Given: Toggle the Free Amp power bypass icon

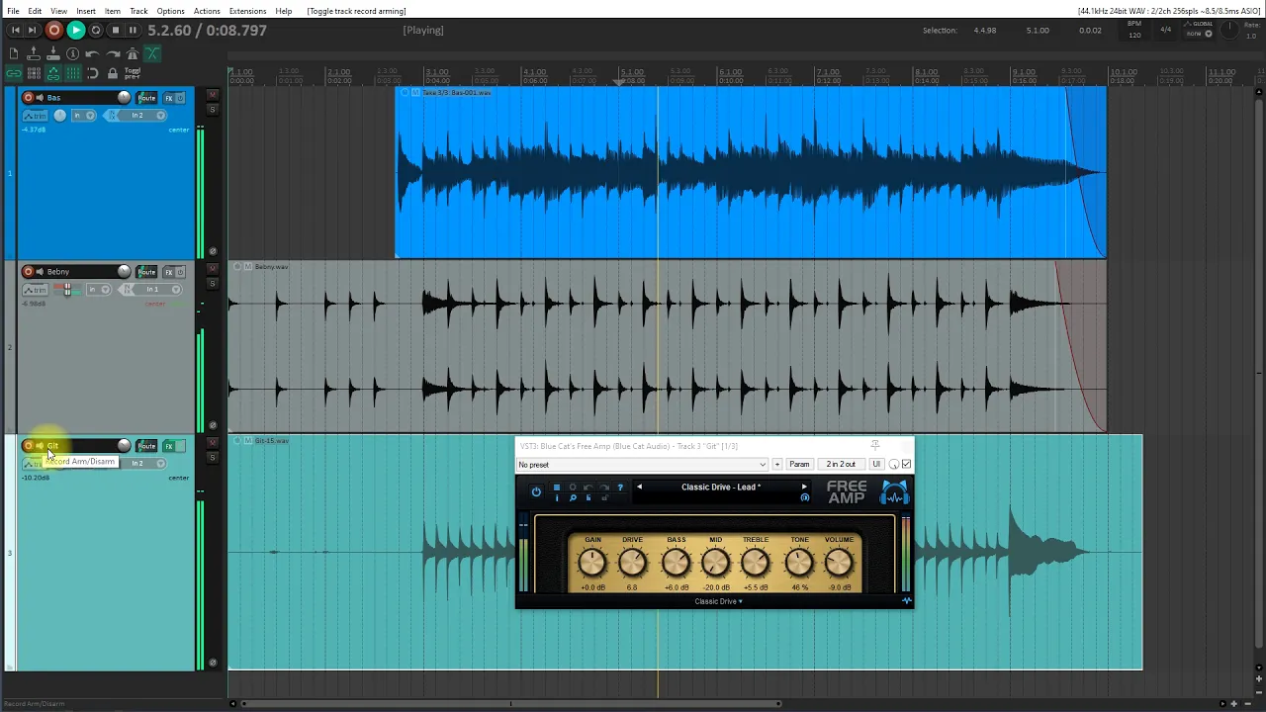Looking at the screenshot, I should coord(536,491).
